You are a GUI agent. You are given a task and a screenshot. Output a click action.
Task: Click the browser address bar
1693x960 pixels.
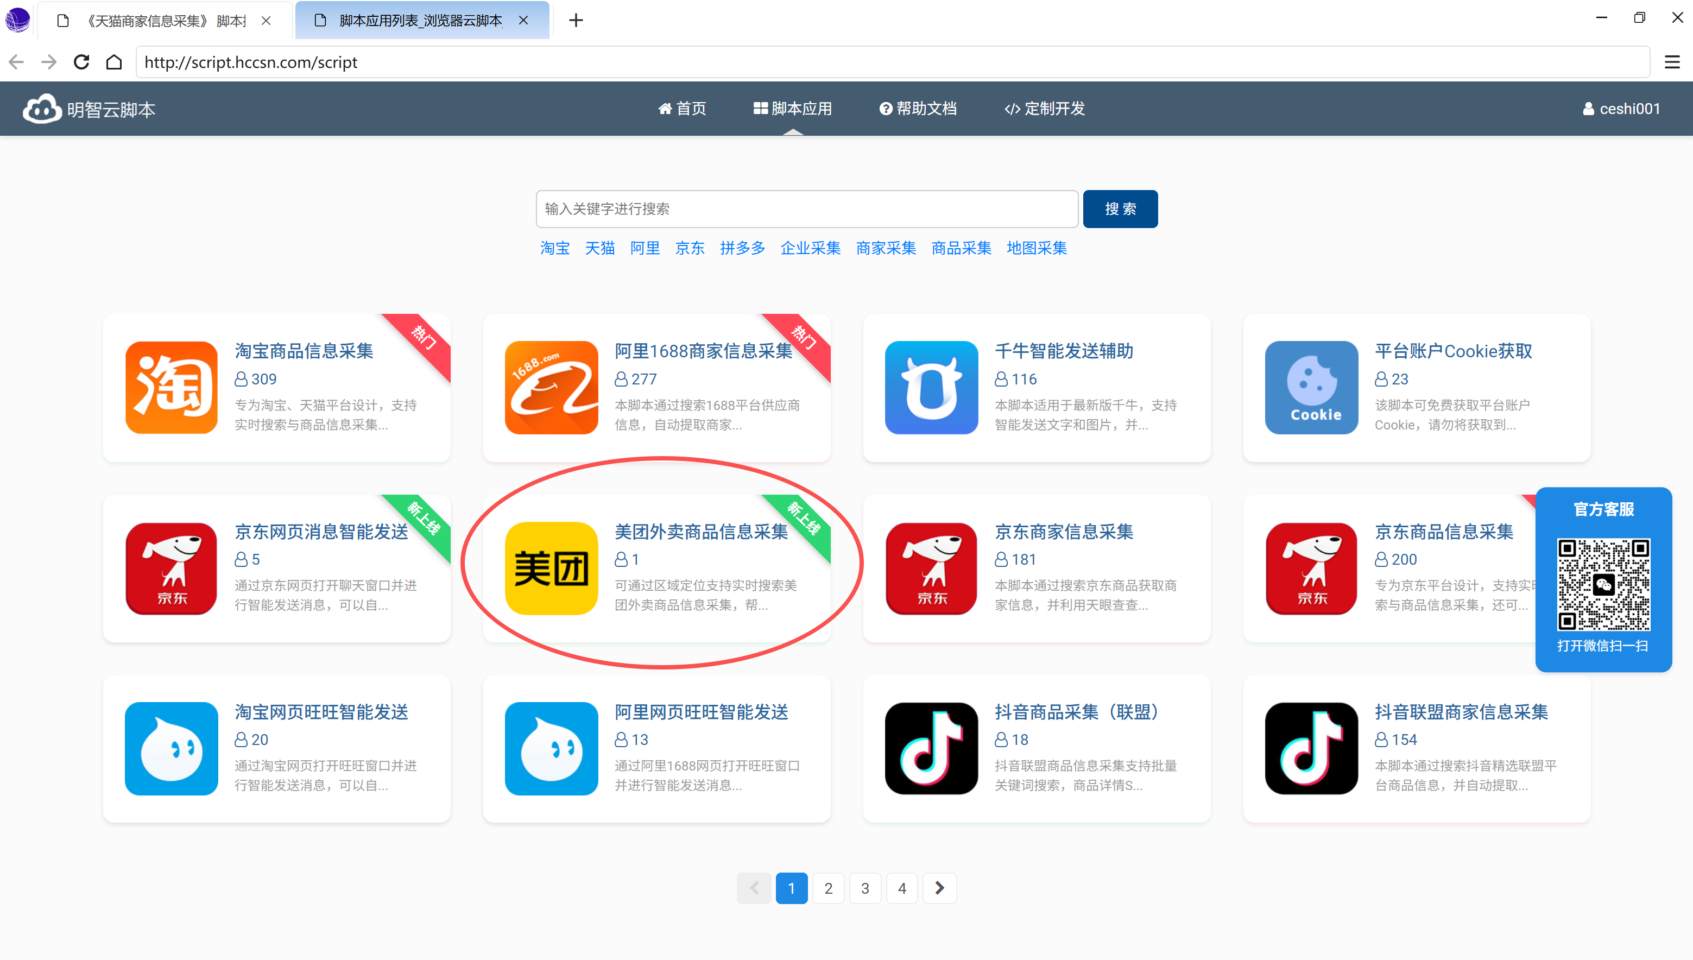click(x=893, y=62)
